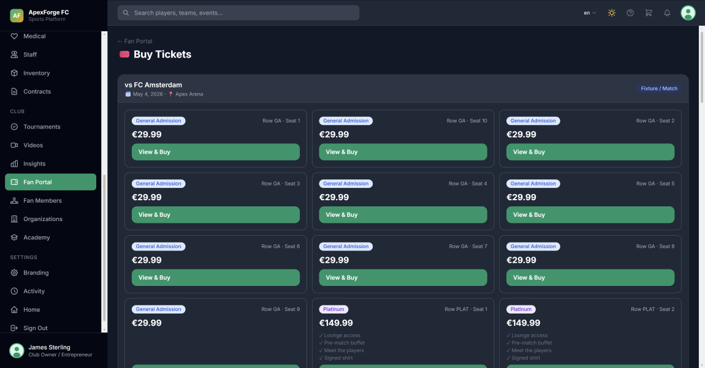705x368 pixels.
Task: Open help using the question mark icon
Action: click(x=630, y=12)
